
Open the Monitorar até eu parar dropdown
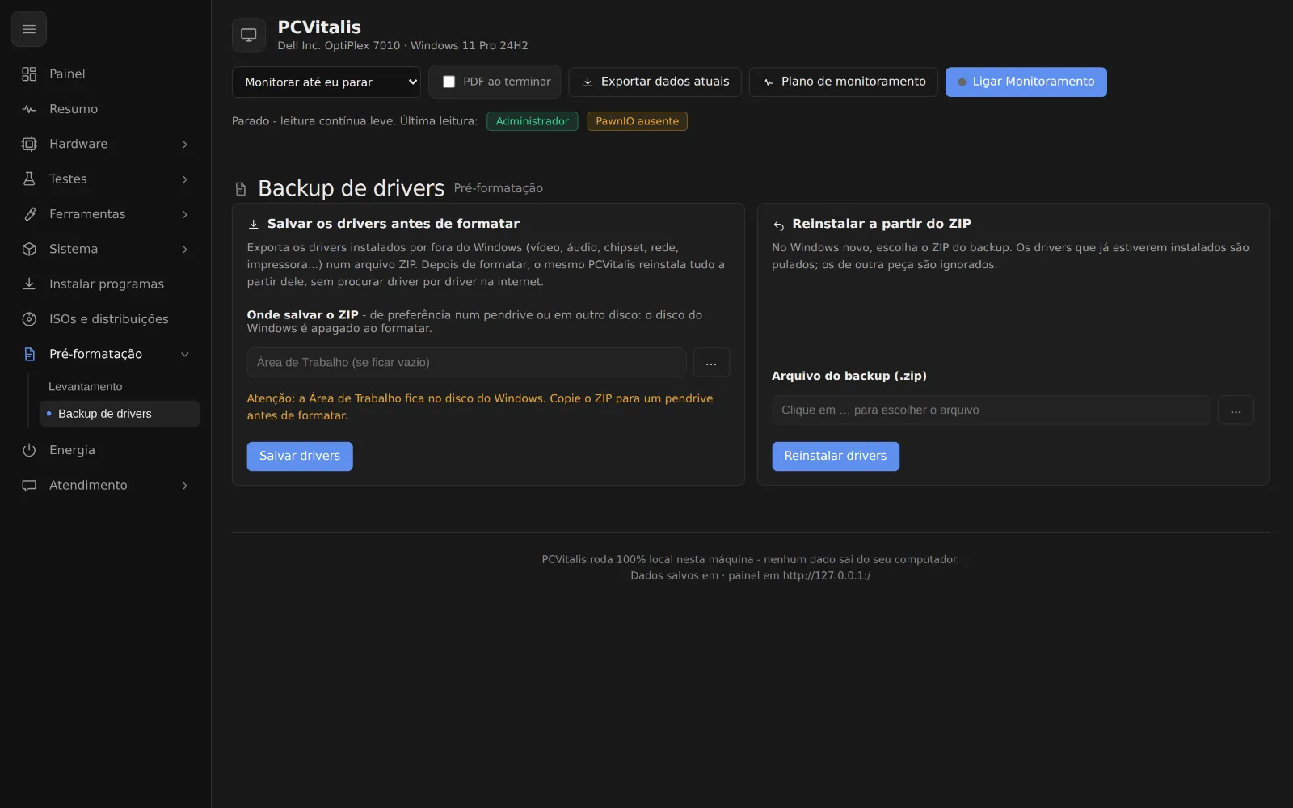326,82
